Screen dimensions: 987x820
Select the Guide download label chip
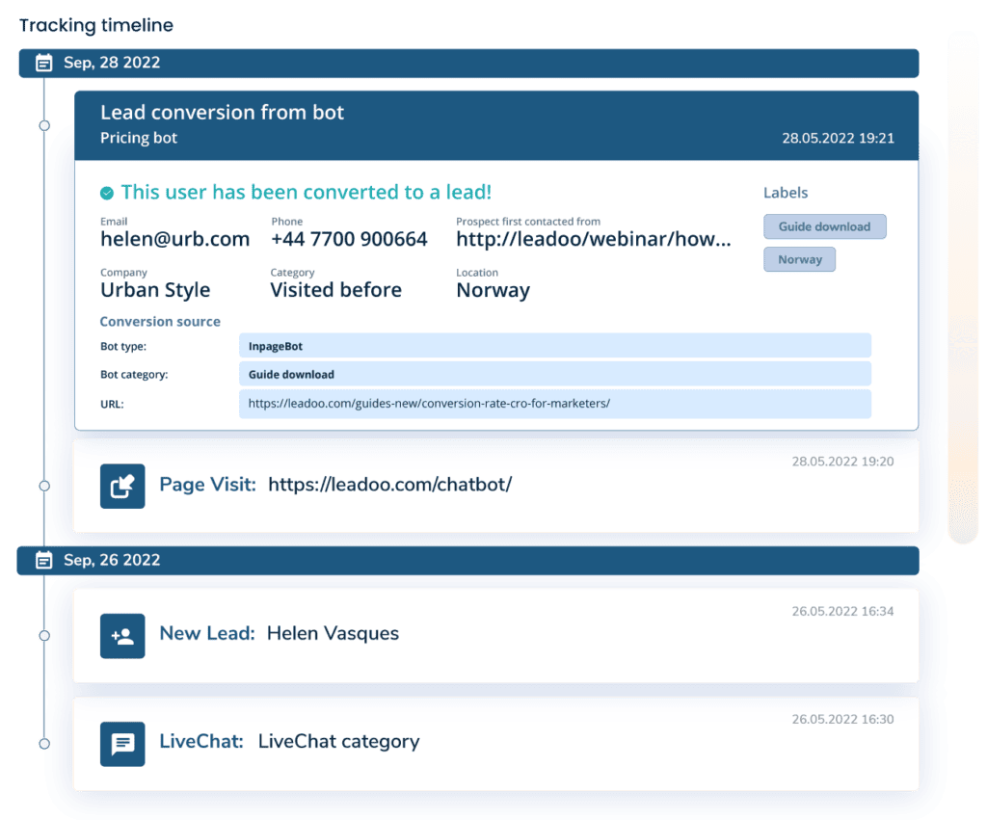pyautogui.click(x=824, y=226)
